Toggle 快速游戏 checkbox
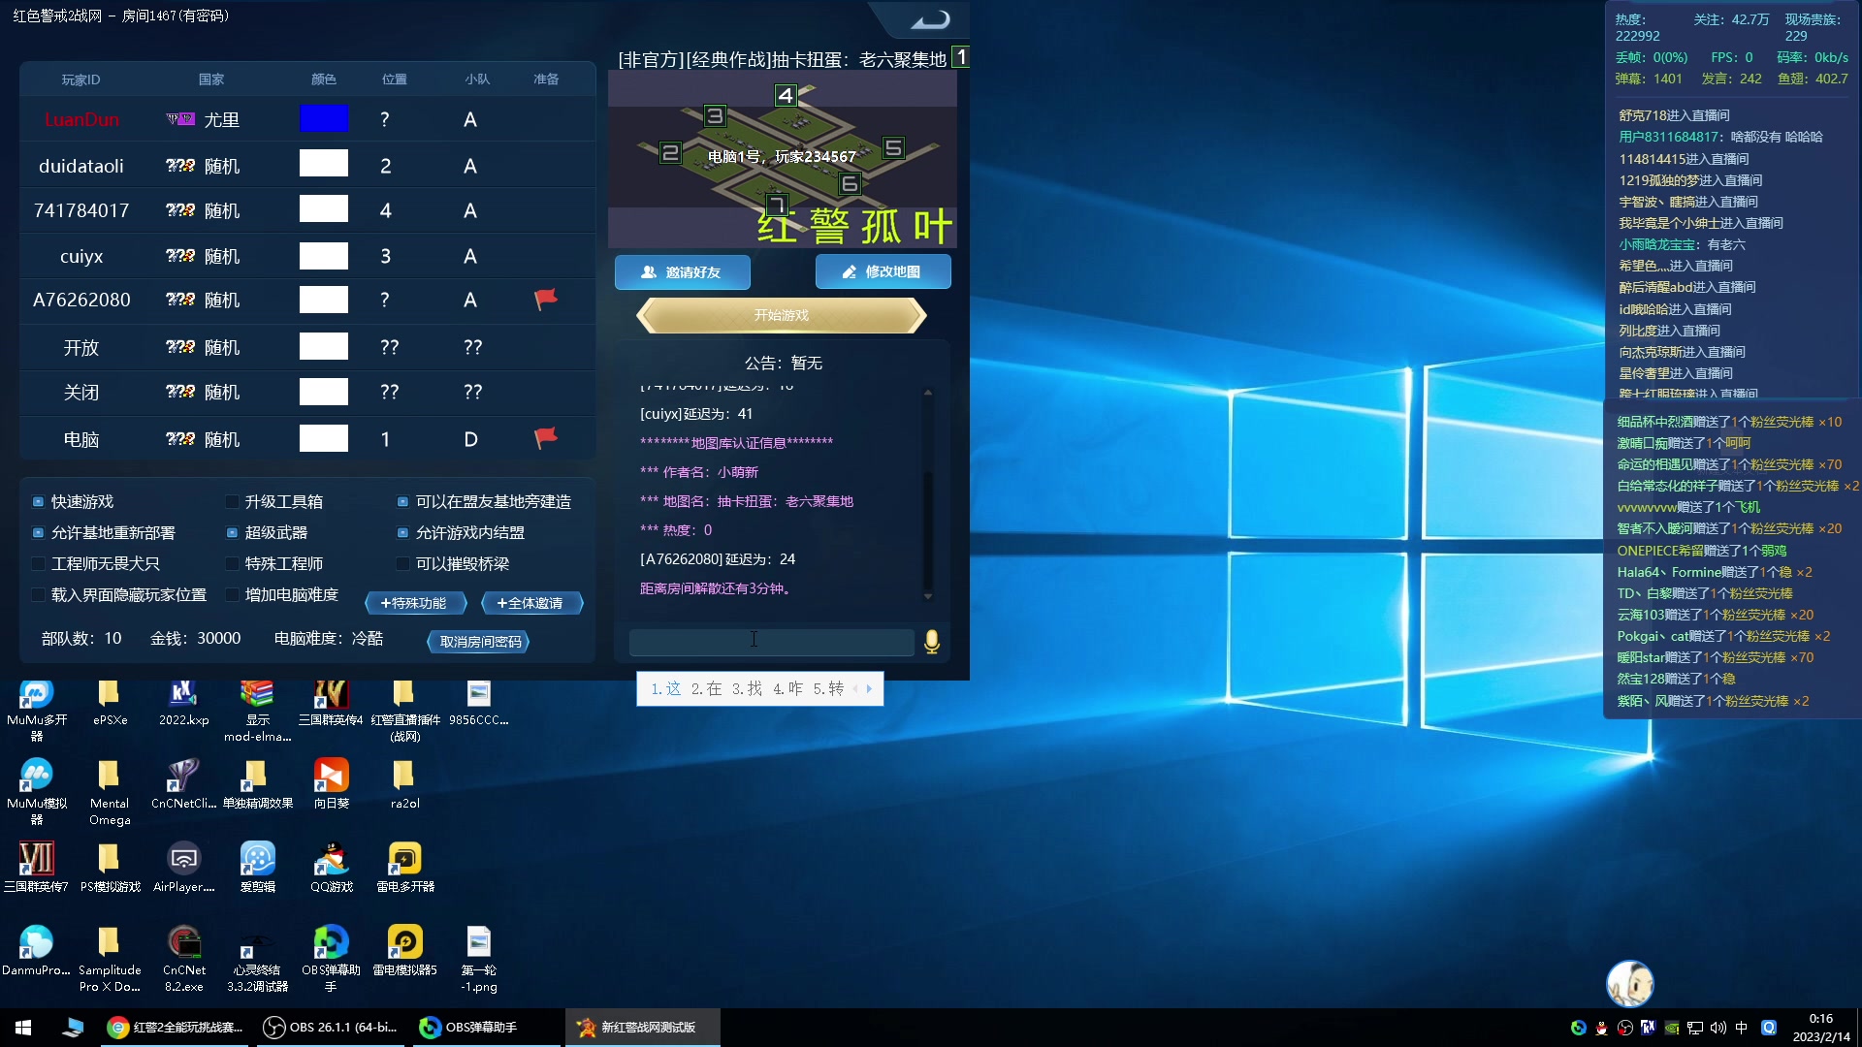 point(38,502)
